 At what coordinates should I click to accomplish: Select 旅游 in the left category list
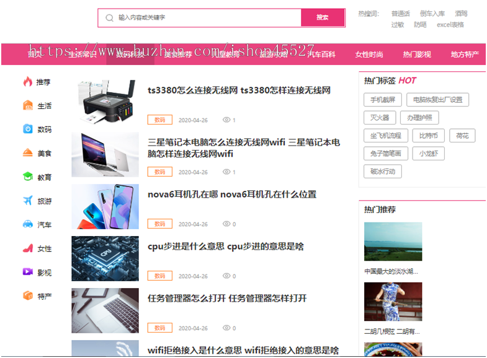coord(45,201)
